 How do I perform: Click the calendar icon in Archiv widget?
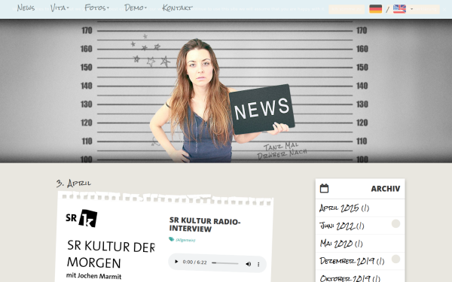pos(324,189)
